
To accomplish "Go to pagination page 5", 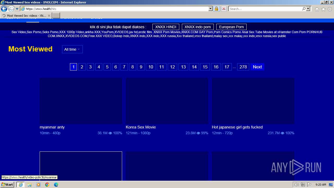I will 107,67.
